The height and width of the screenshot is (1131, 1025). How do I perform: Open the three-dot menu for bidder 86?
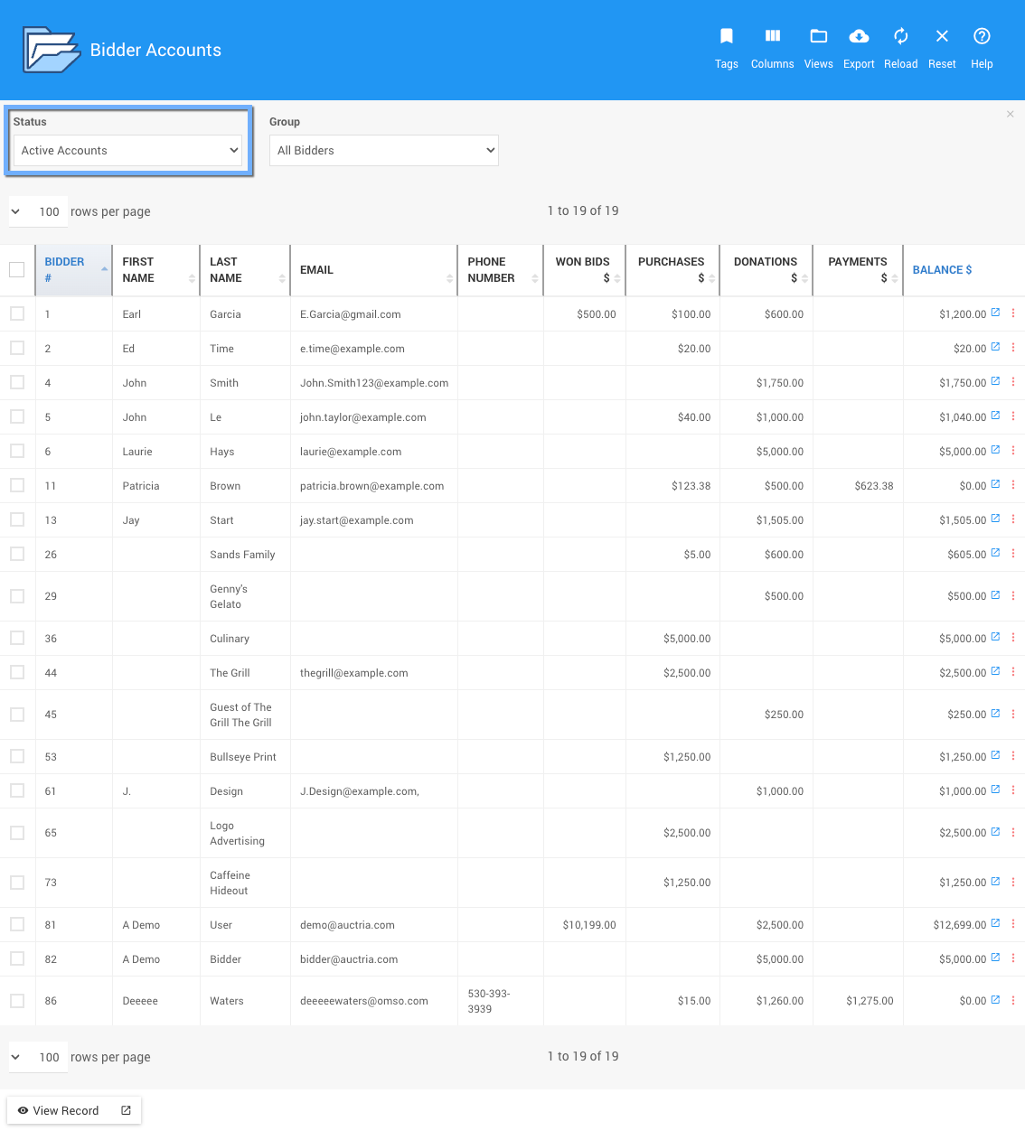point(1012,1000)
